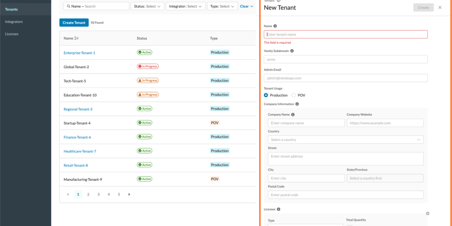Expand the Country select dropdown
This screenshot has height=226, width=452.
pos(346,140)
